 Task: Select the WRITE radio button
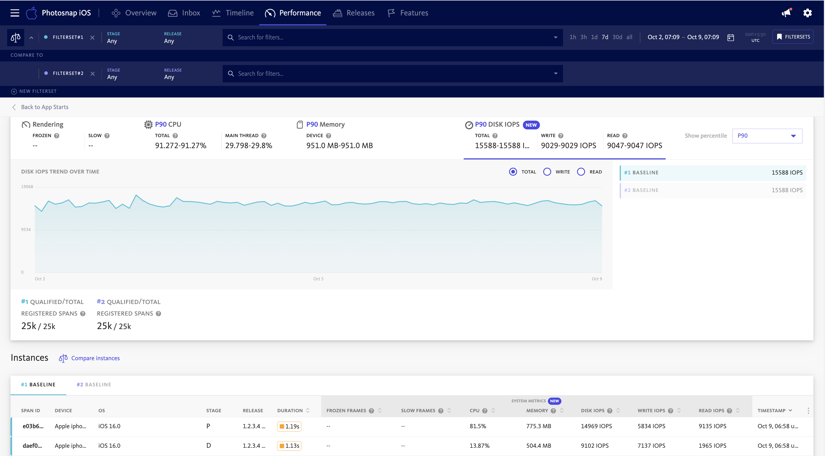click(x=547, y=172)
